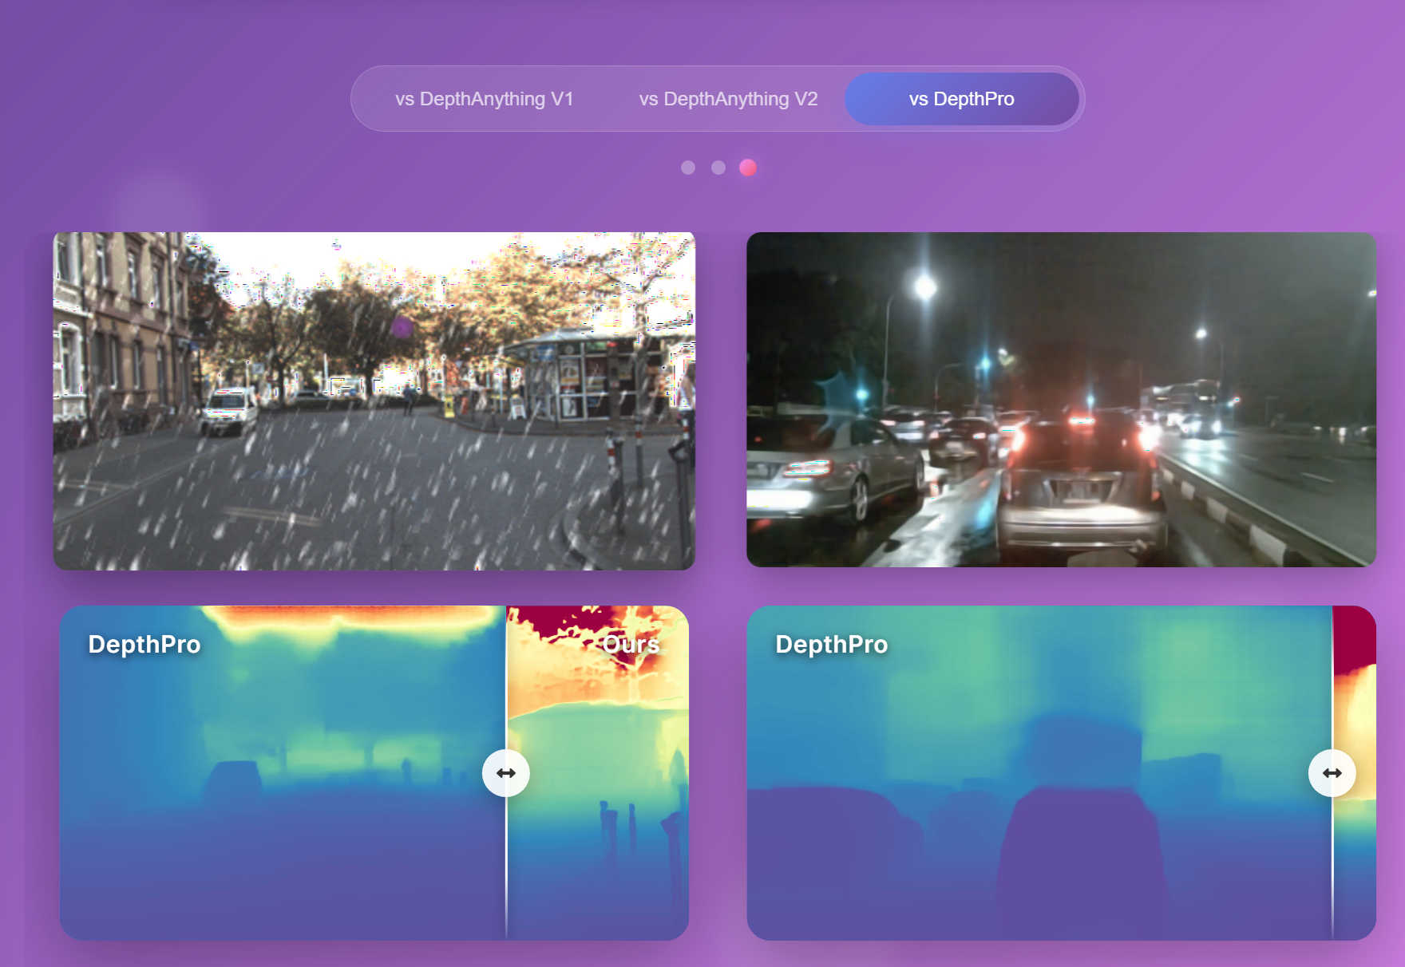Select the first carousel dot indicator
The width and height of the screenshot is (1405, 967).
pyautogui.click(x=688, y=168)
